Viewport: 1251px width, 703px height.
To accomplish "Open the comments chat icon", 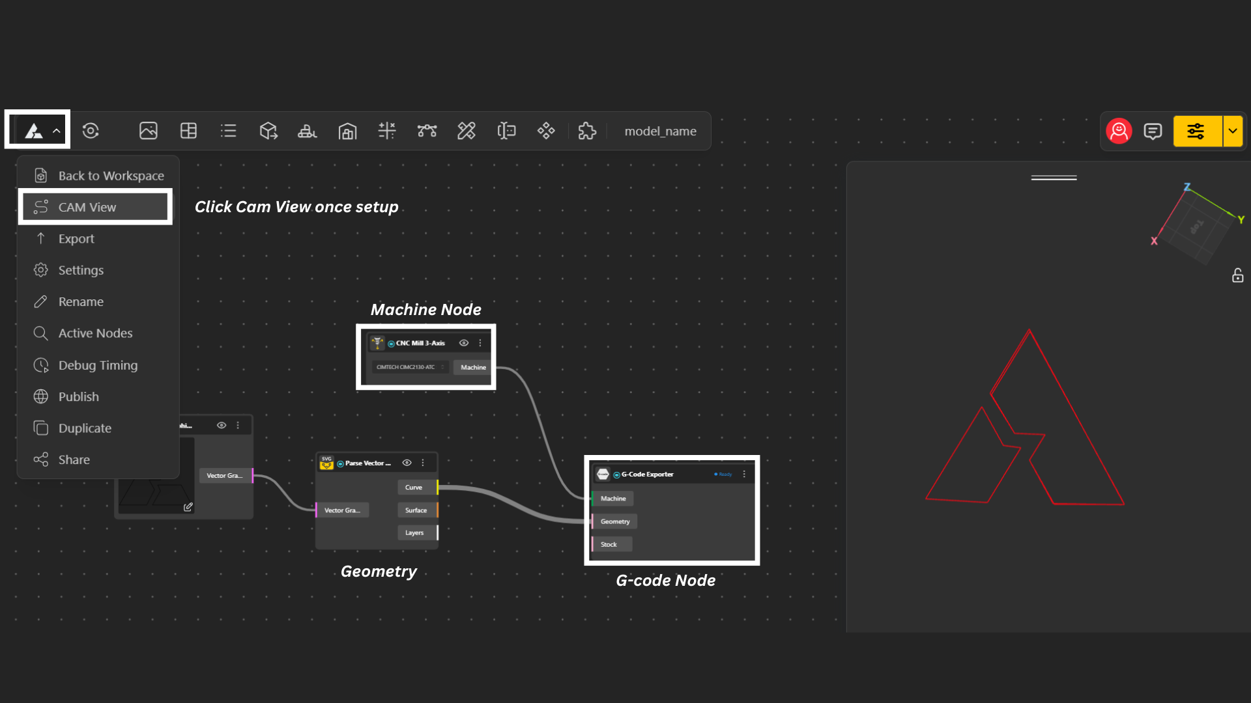I will pos(1153,131).
